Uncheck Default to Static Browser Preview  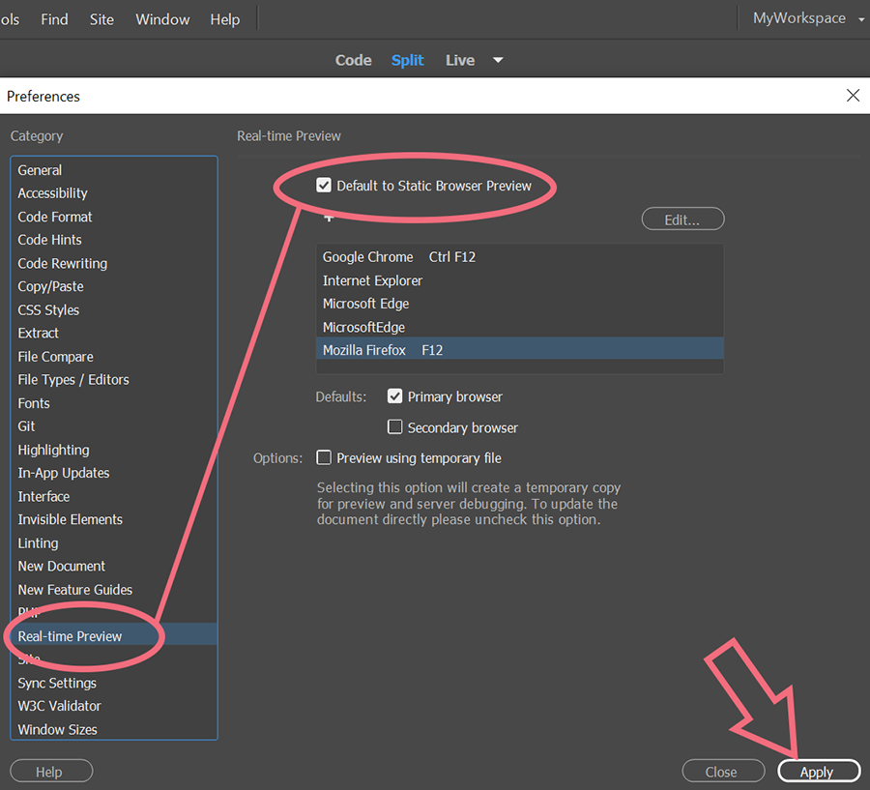[323, 185]
